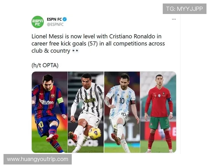View the light blue number 10 jersey photo
210x168 pixels.
pyautogui.click(x=122, y=112)
